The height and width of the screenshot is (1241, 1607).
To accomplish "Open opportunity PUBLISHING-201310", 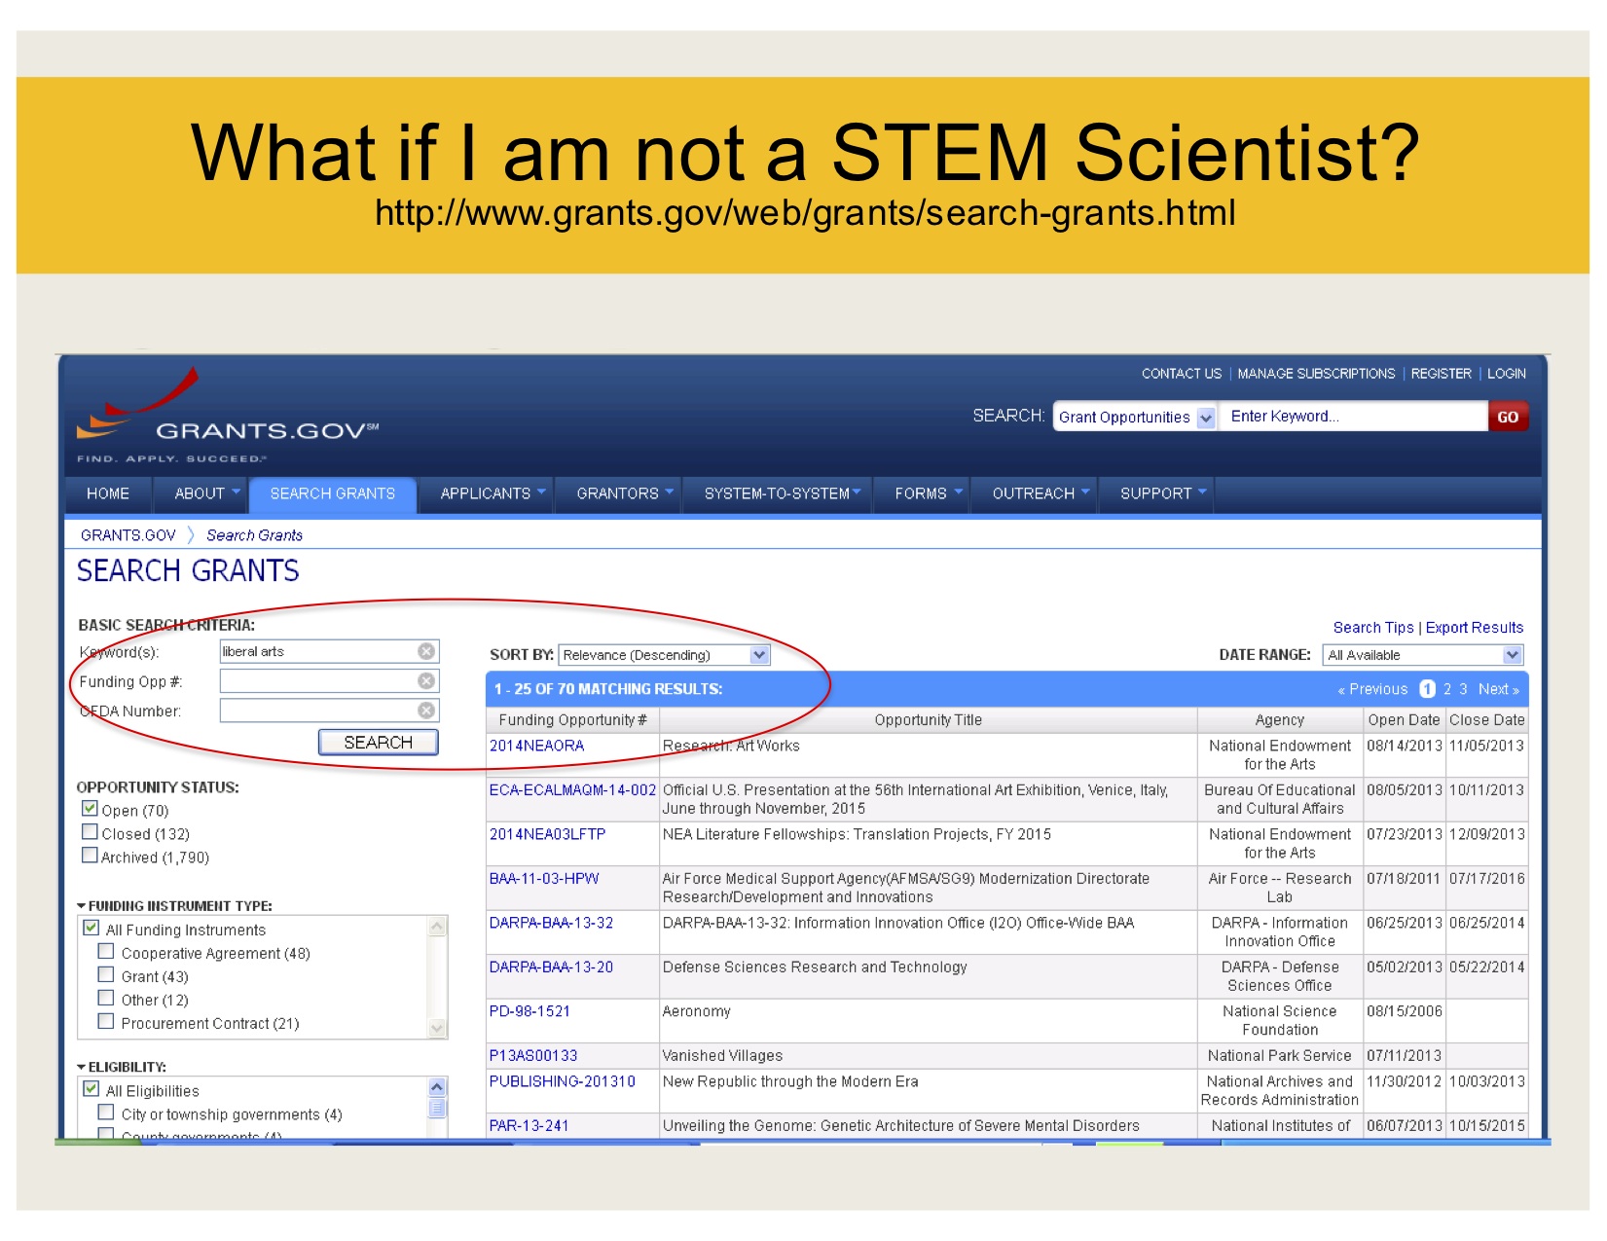I will click(562, 1081).
